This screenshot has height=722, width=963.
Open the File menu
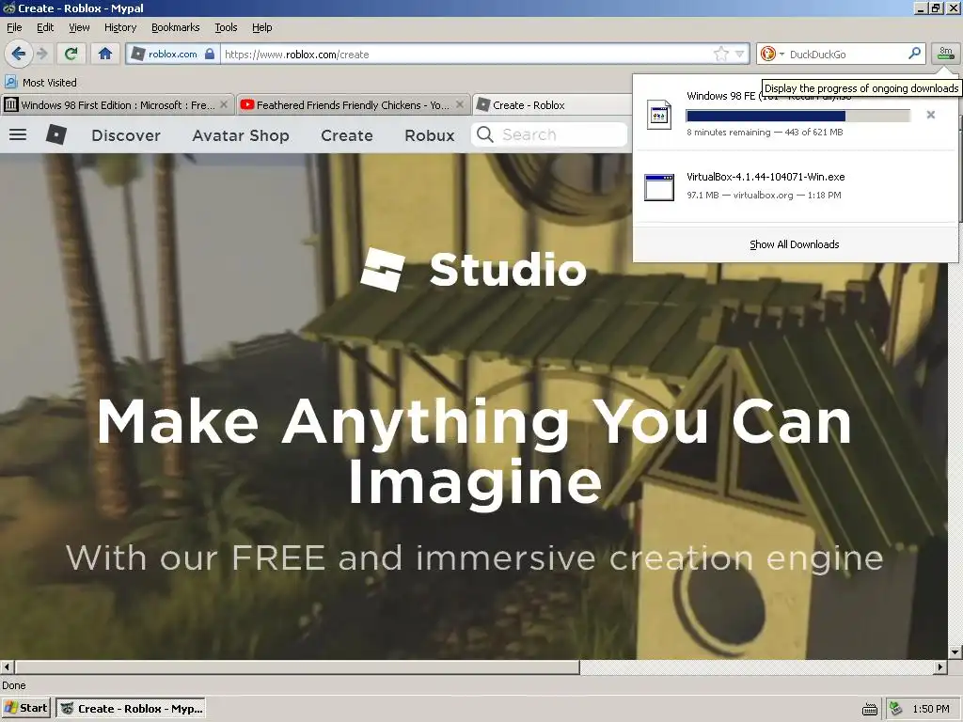(14, 27)
